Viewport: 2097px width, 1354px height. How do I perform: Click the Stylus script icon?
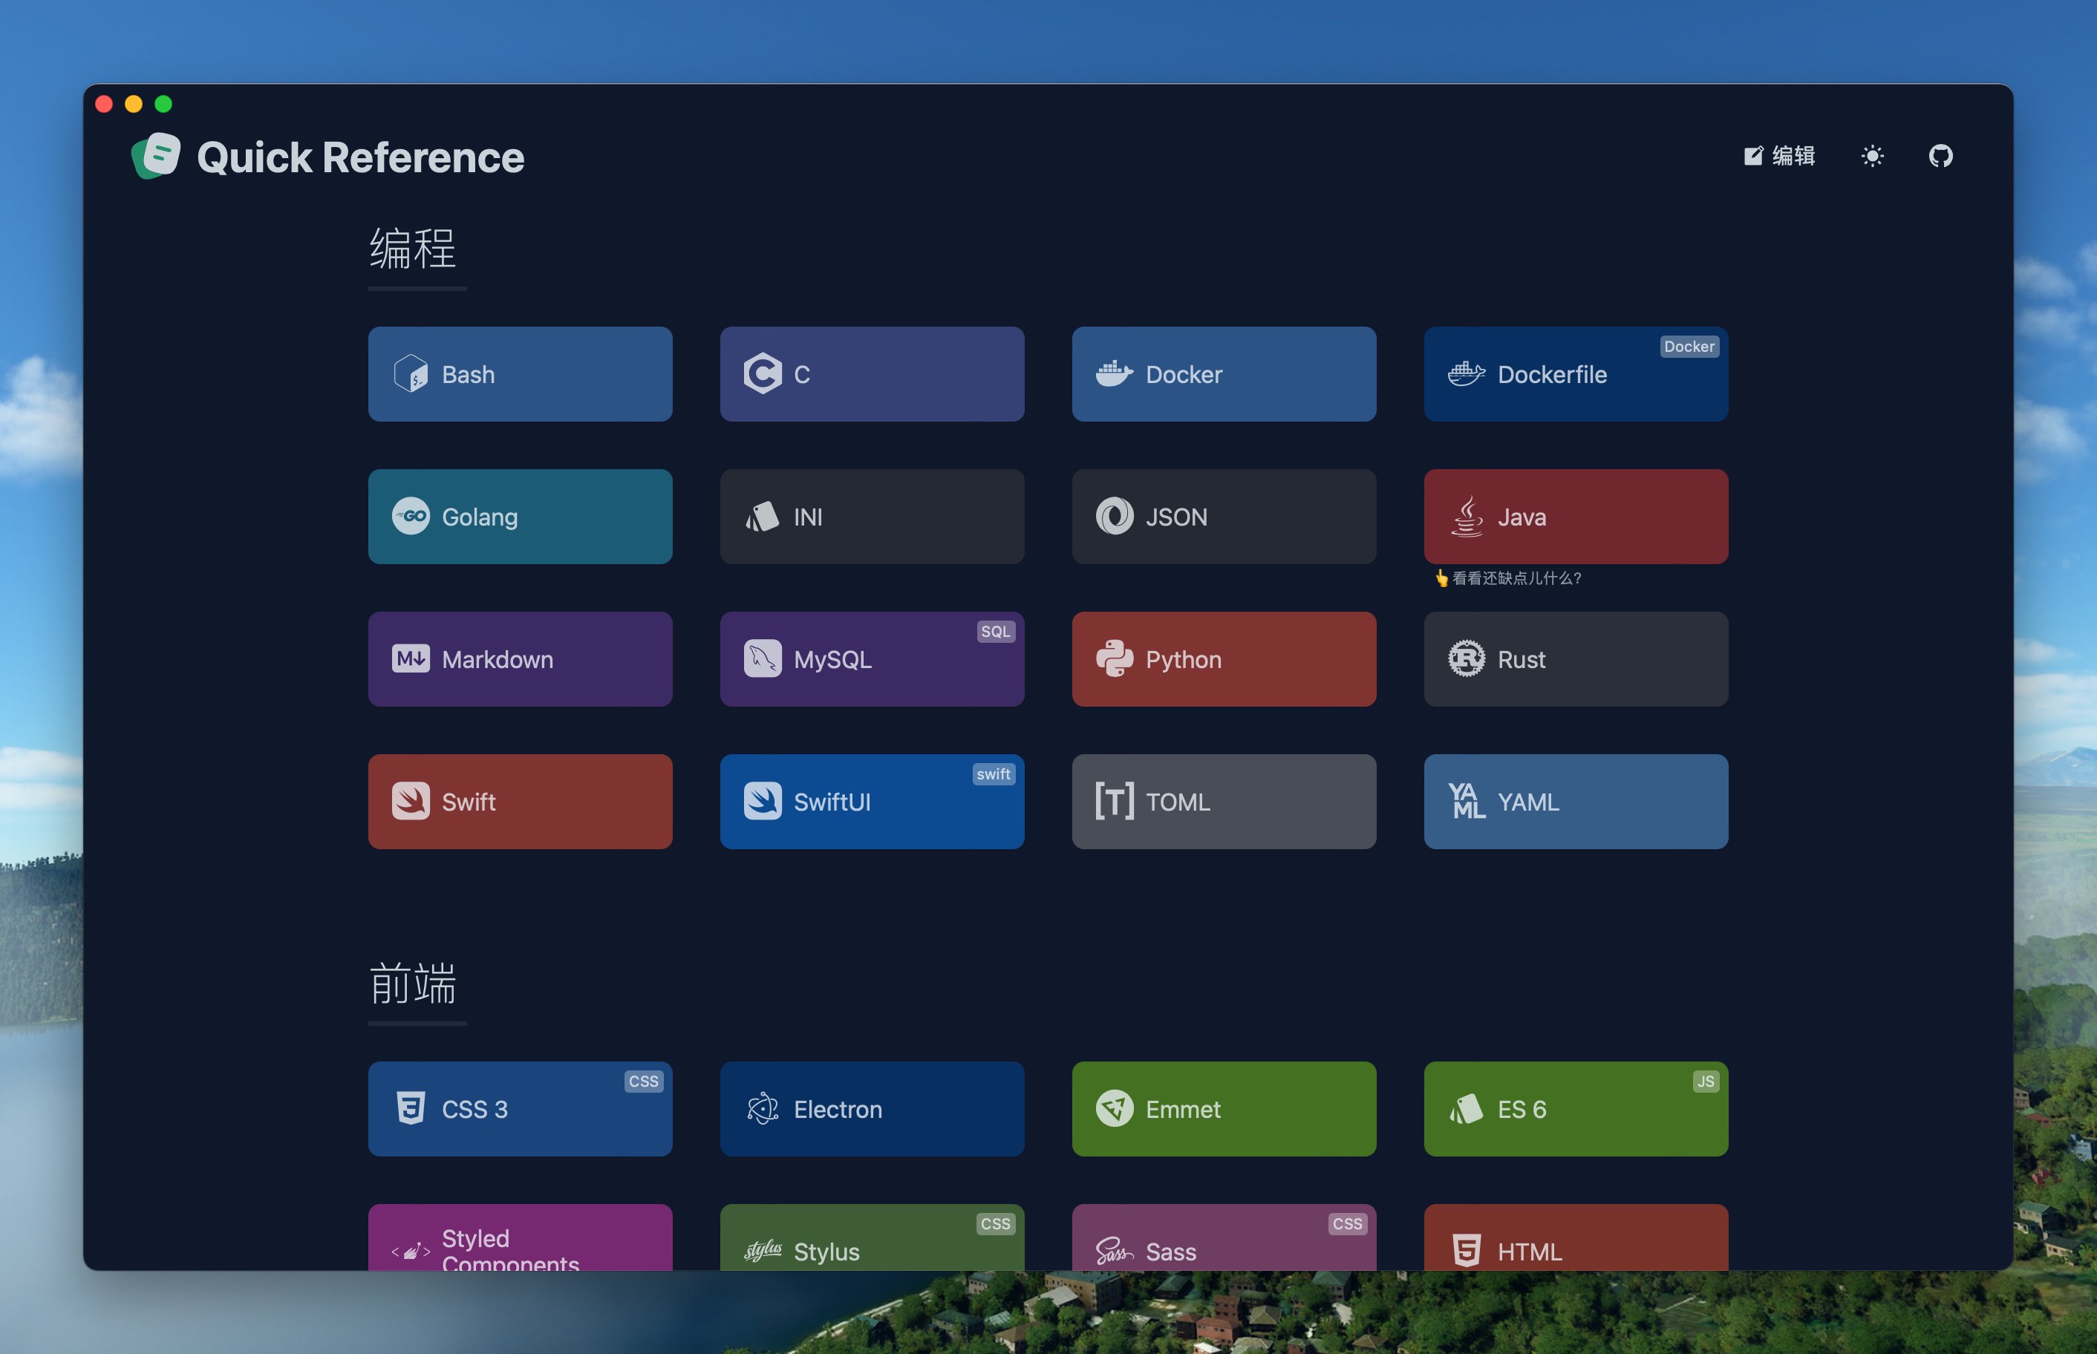pos(763,1250)
